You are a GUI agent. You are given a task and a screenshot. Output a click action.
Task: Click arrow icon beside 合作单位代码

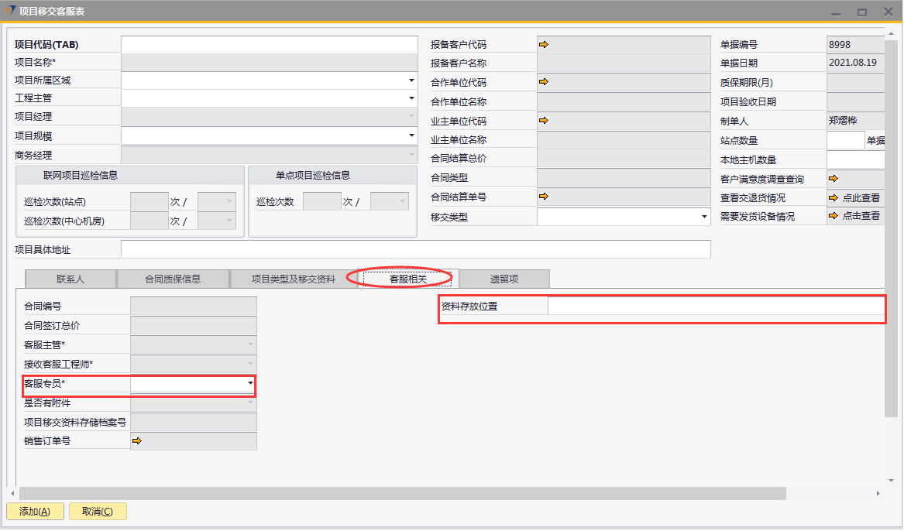(544, 82)
